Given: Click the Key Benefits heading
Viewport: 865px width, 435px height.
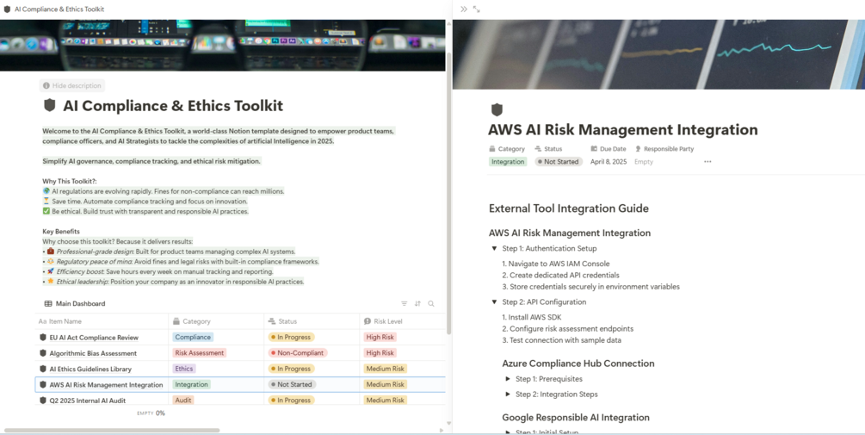Looking at the screenshot, I should click(61, 232).
